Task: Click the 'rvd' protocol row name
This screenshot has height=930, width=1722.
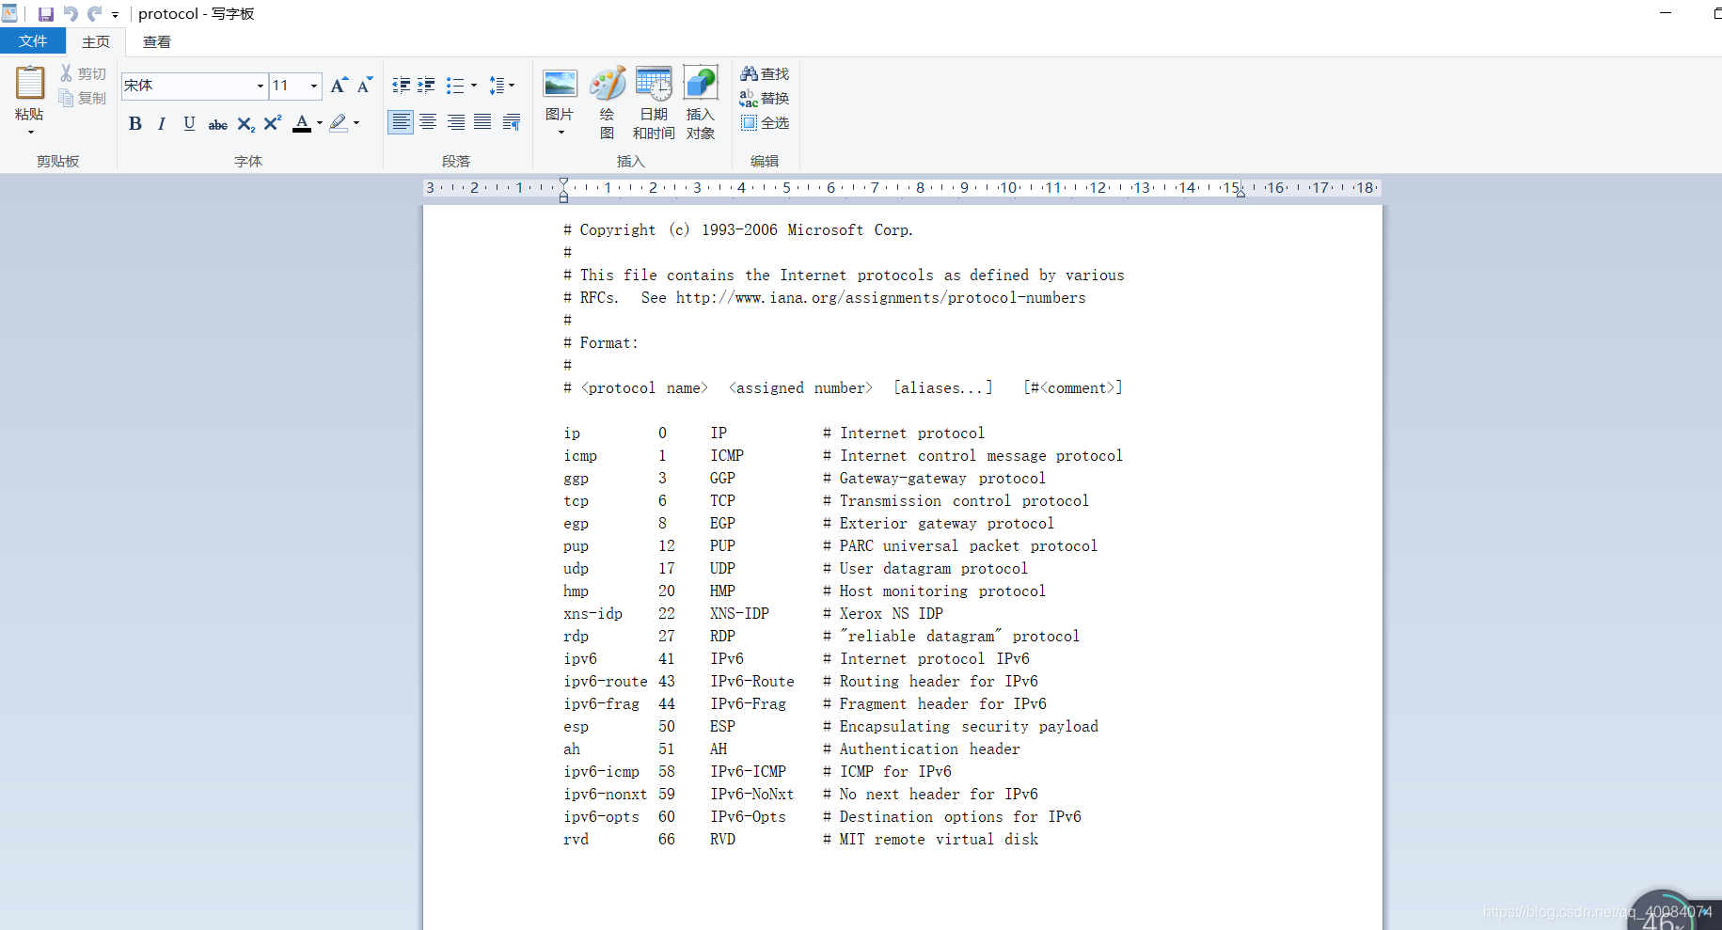Action: coord(576,840)
